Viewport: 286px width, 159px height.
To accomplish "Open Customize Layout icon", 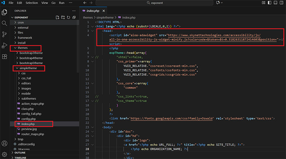I will (x=263, y=3).
